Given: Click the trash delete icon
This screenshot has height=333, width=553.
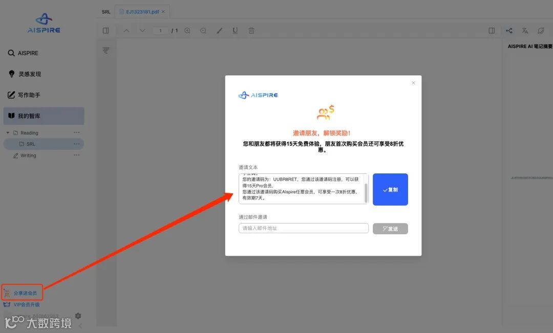Looking at the screenshot, I should [251, 31].
